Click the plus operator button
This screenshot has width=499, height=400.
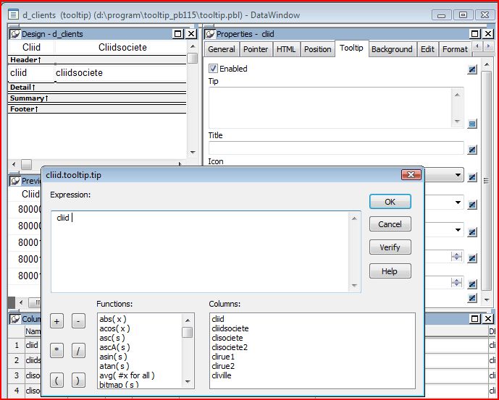click(x=56, y=321)
